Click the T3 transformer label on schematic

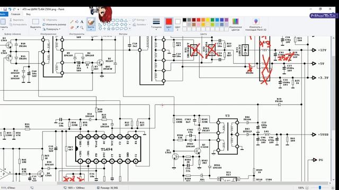pyautogui.click(x=227, y=116)
